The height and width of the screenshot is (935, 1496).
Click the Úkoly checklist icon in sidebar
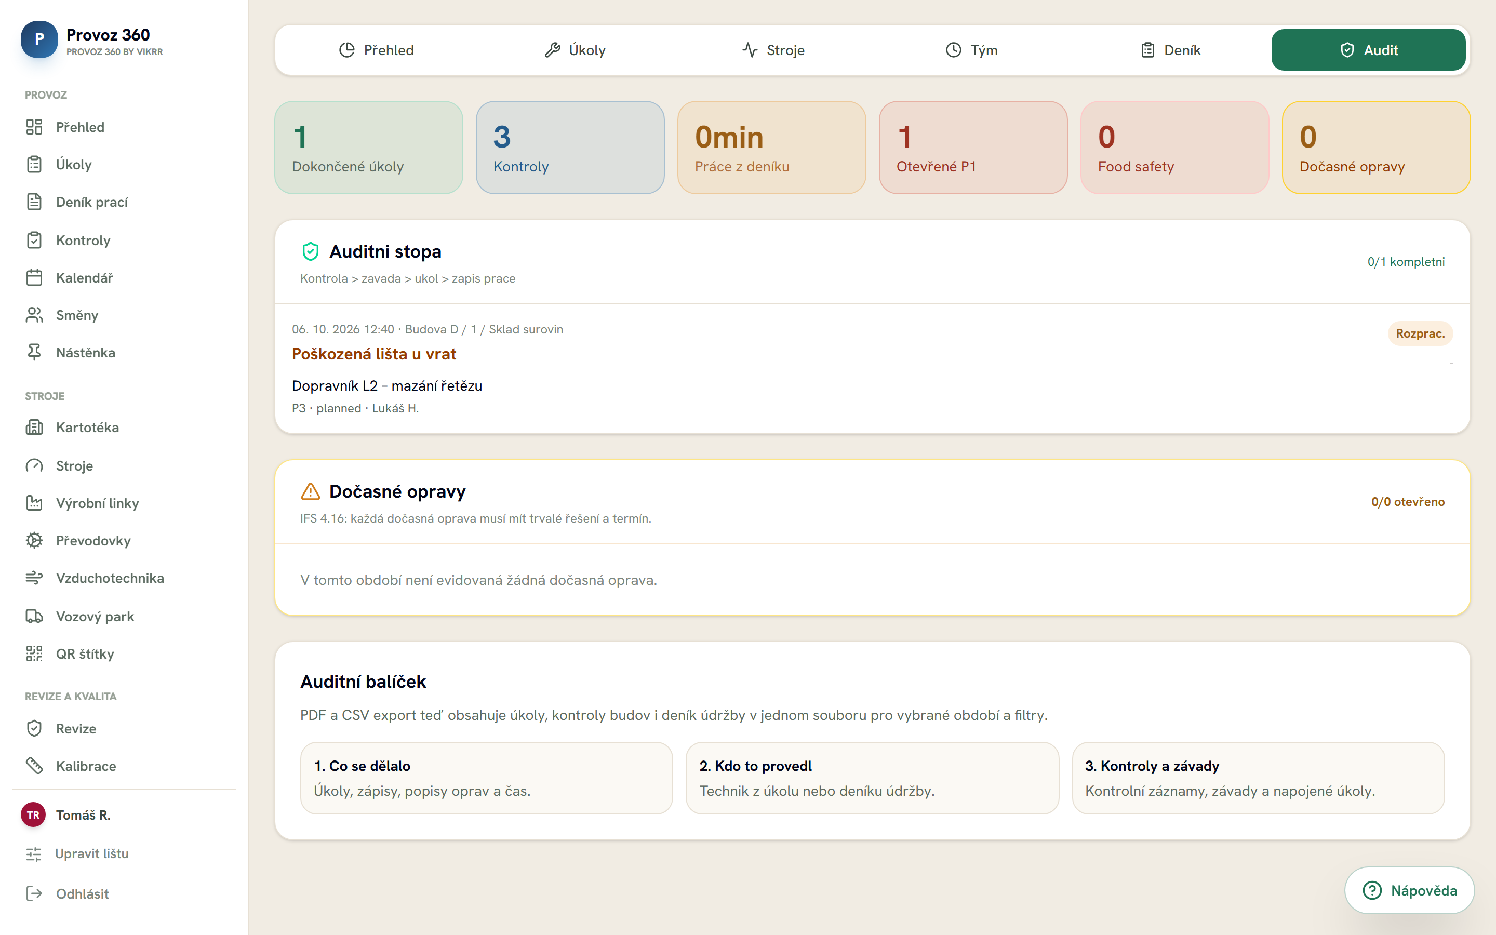[x=34, y=165]
